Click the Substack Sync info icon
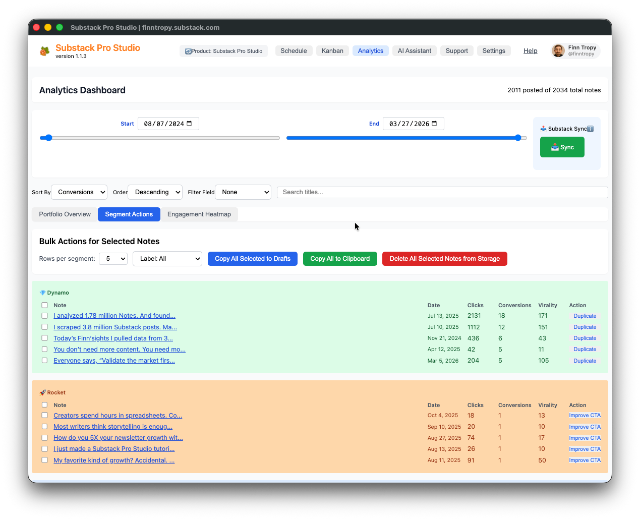 pyautogui.click(x=591, y=129)
